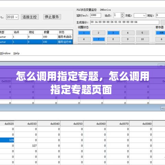The image size is (165, 165).
Task: Click the 连接主控 button
Action: (30, 17)
